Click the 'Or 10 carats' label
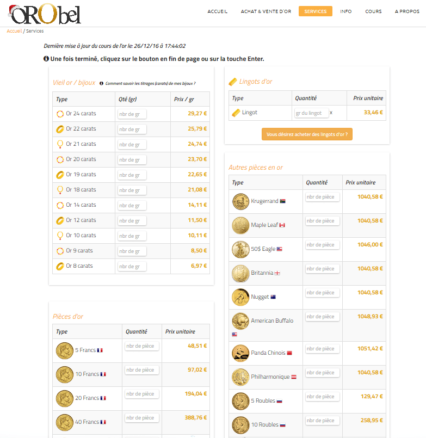 click(81, 235)
